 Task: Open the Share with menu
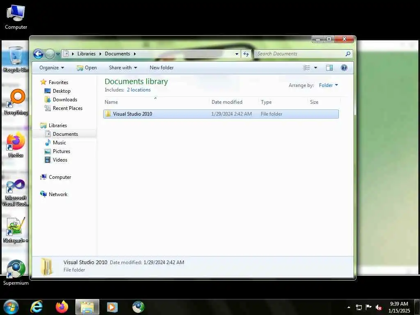coord(123,68)
